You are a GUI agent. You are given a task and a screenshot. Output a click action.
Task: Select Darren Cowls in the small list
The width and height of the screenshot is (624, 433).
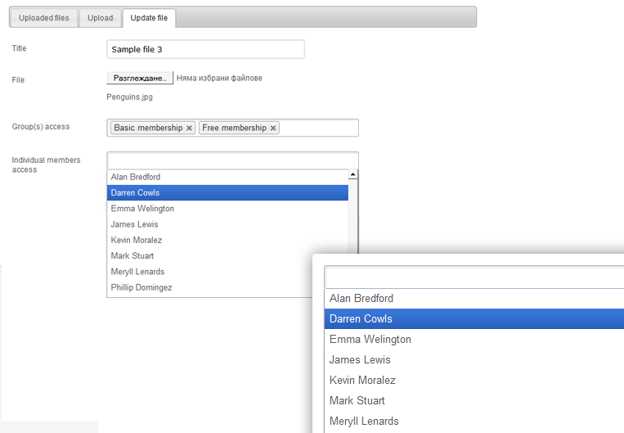[x=227, y=193]
